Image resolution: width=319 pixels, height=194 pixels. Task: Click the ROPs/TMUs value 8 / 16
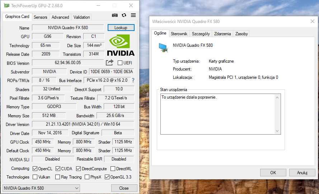(44, 80)
